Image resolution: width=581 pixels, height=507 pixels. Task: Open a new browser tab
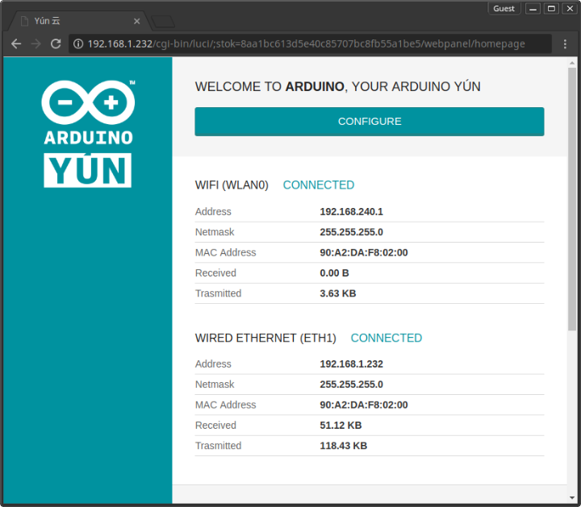pos(163,21)
